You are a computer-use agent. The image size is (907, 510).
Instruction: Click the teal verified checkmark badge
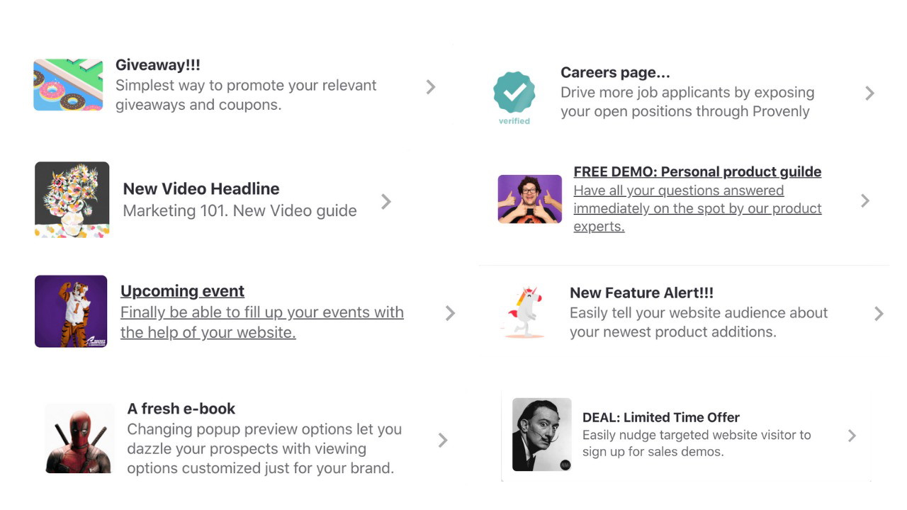coord(514,93)
